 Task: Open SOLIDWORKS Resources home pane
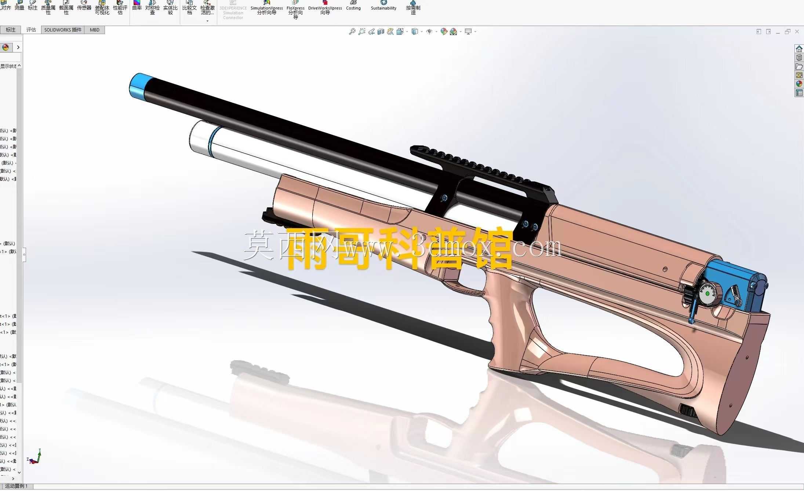coord(799,49)
